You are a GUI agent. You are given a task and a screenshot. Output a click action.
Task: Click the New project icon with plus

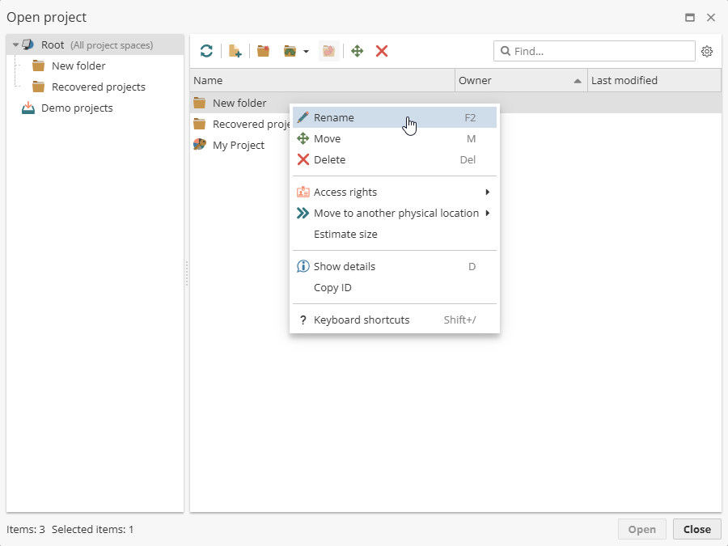click(235, 51)
